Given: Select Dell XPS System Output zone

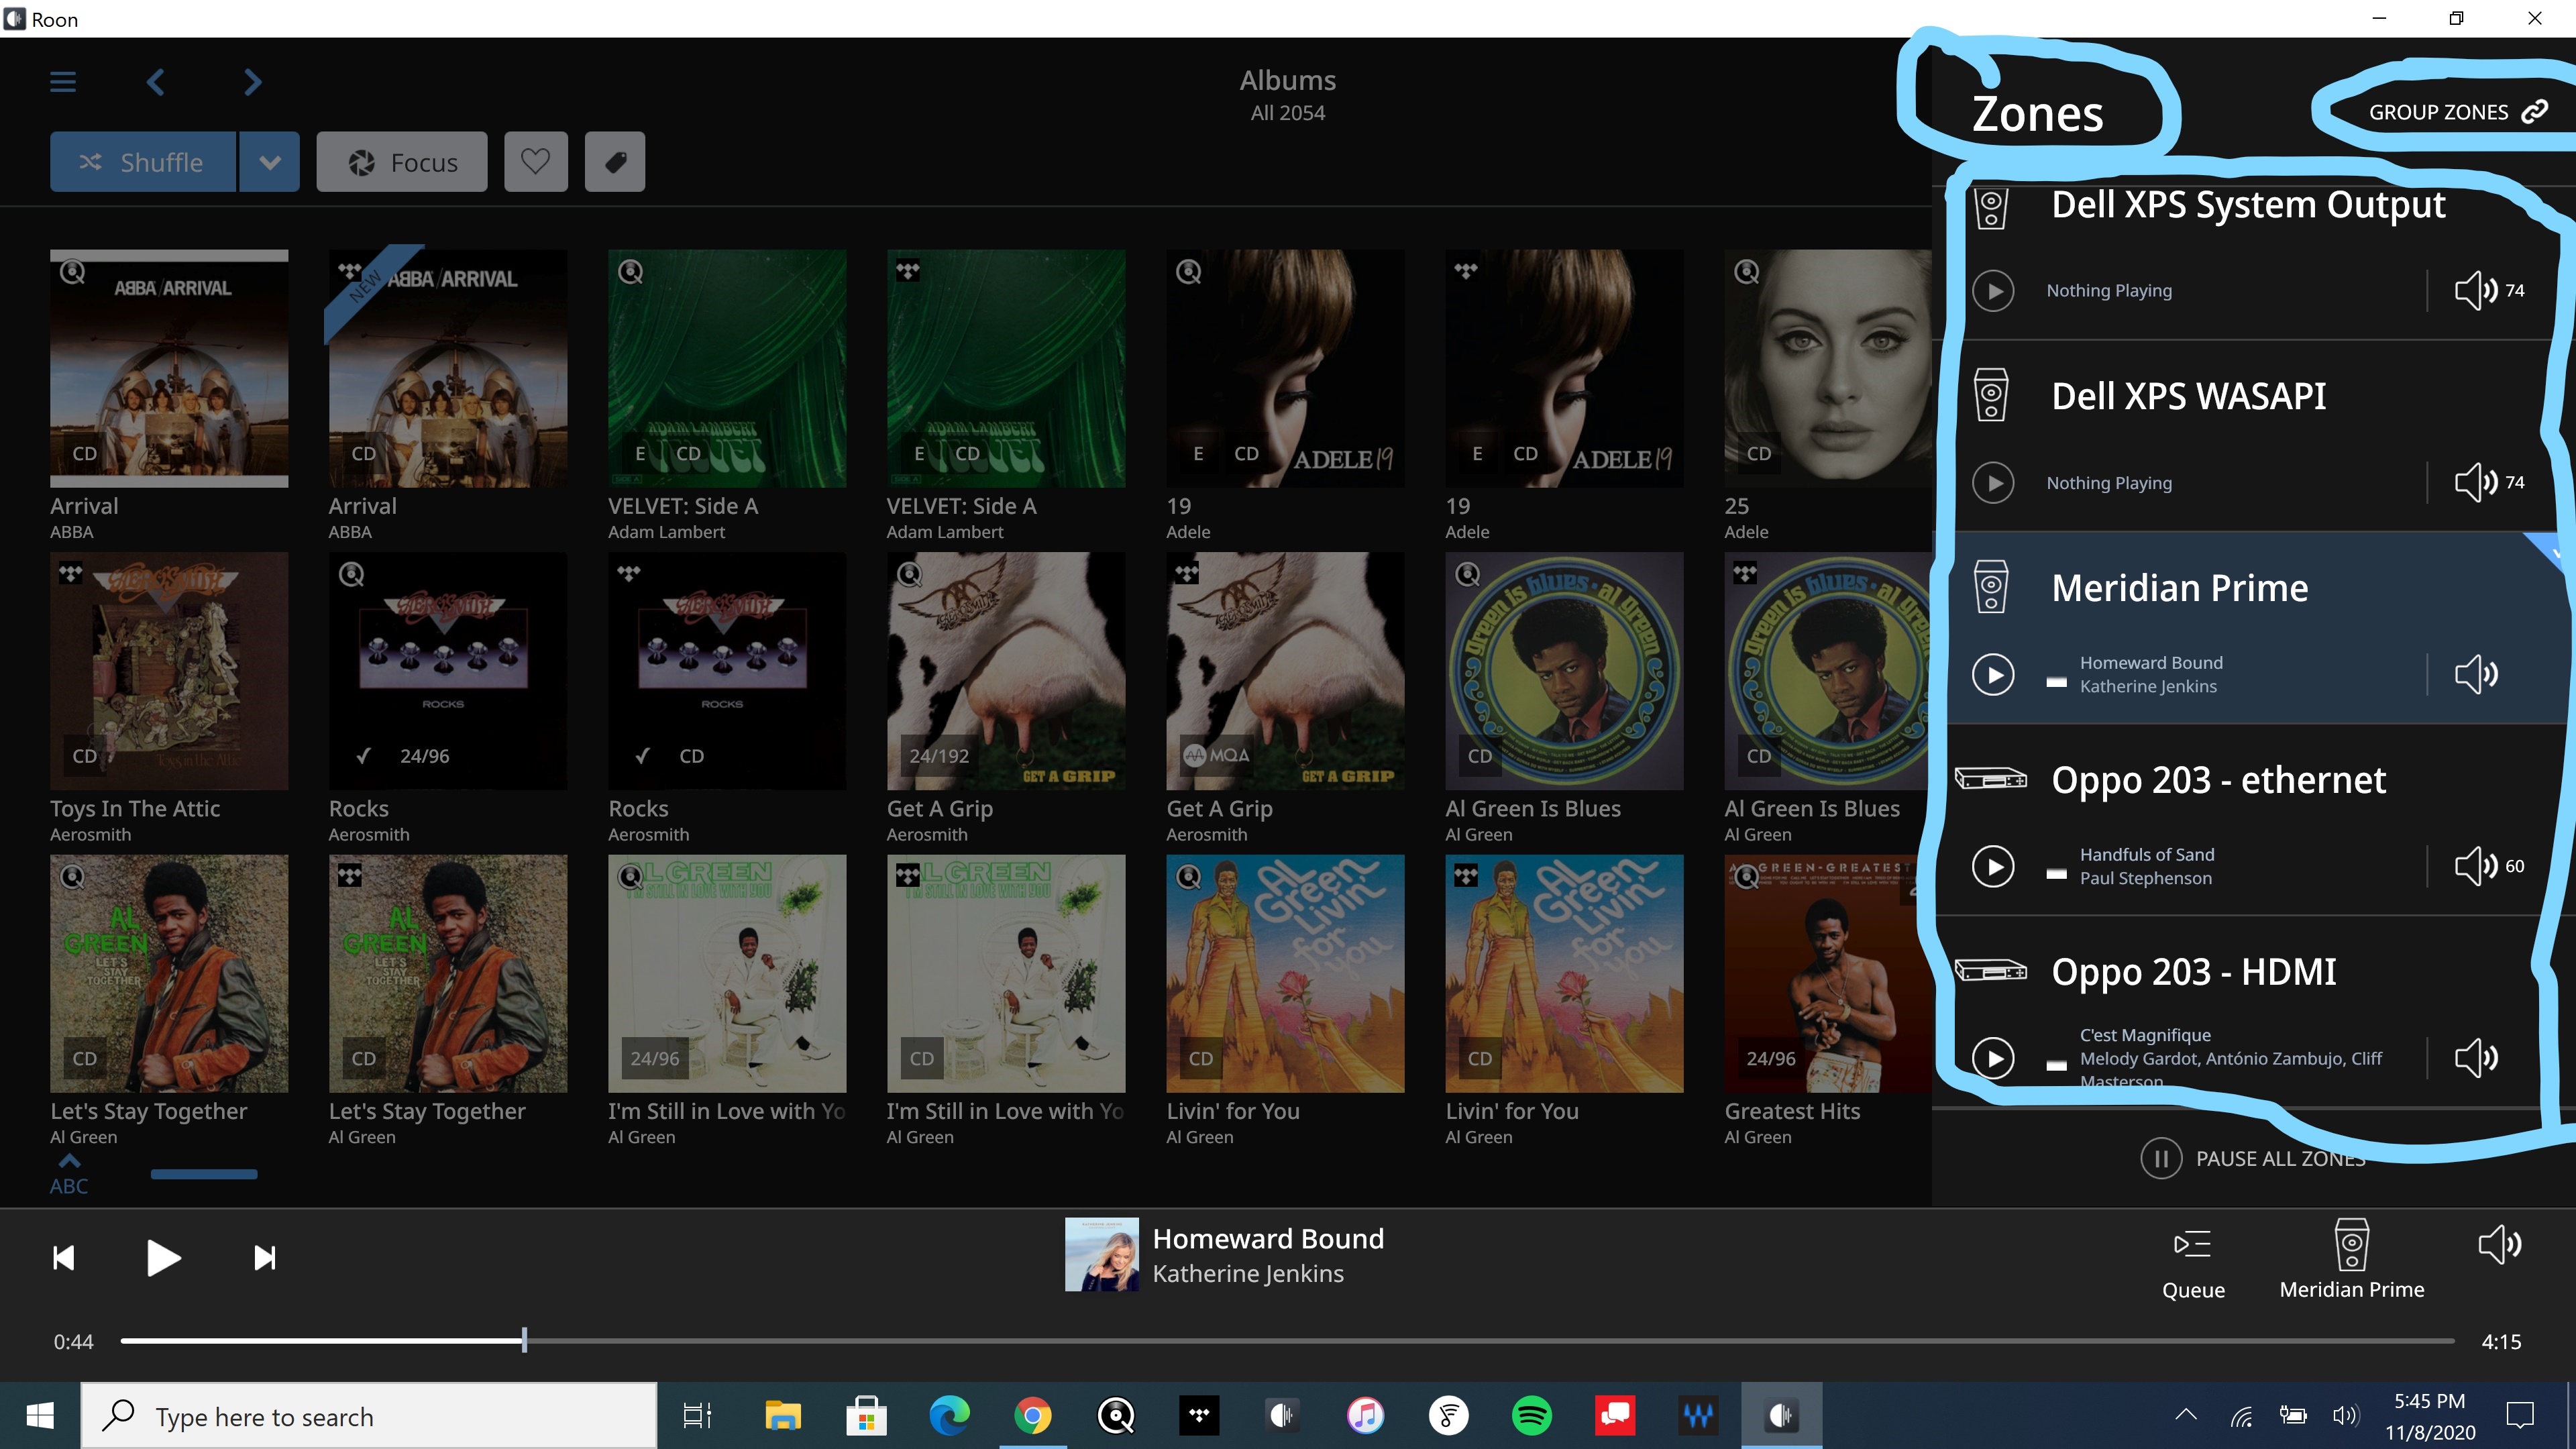Looking at the screenshot, I should click(2248, 205).
